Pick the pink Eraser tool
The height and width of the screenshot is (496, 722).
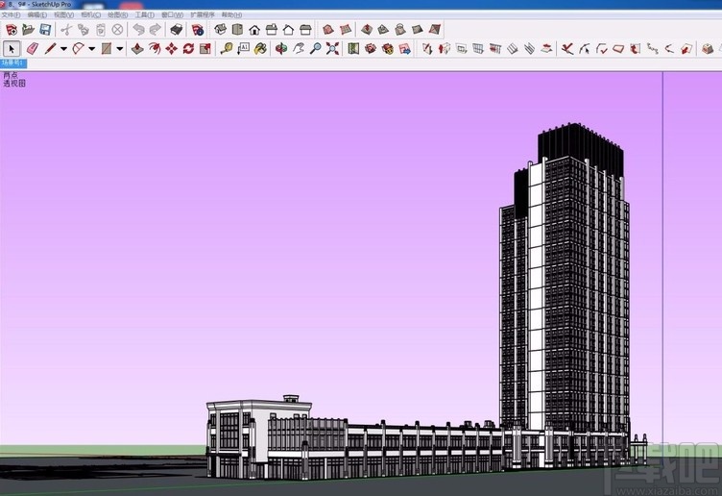coord(33,48)
